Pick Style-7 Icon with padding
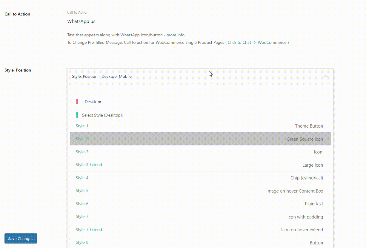Image resolution: width=366 pixels, height=248 pixels. 200,217
